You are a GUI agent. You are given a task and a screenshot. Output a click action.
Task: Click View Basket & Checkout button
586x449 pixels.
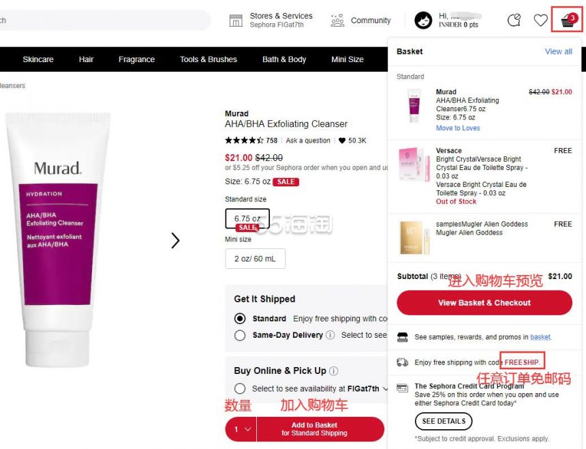pyautogui.click(x=484, y=303)
